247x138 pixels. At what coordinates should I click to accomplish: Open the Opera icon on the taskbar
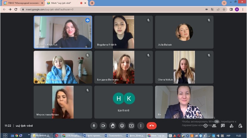(x=57, y=136)
